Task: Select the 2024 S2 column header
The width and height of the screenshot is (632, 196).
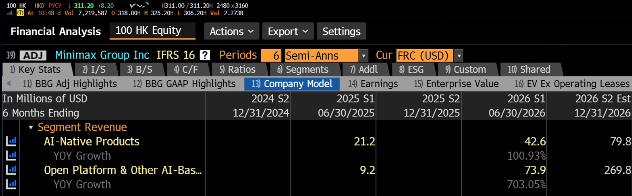Action: click(x=270, y=99)
